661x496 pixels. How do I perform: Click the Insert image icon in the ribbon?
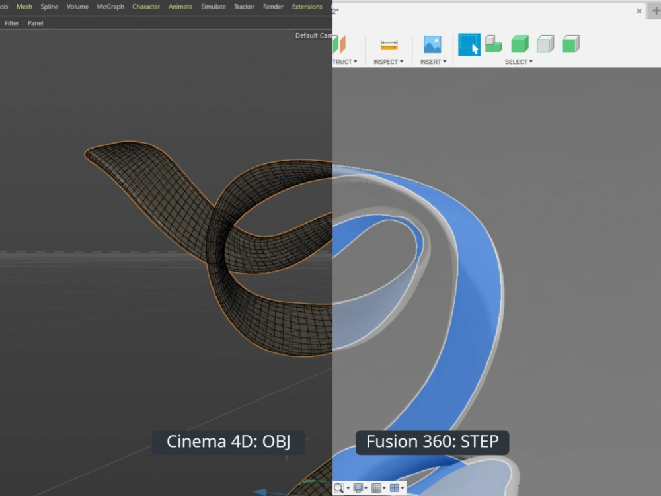click(x=432, y=45)
